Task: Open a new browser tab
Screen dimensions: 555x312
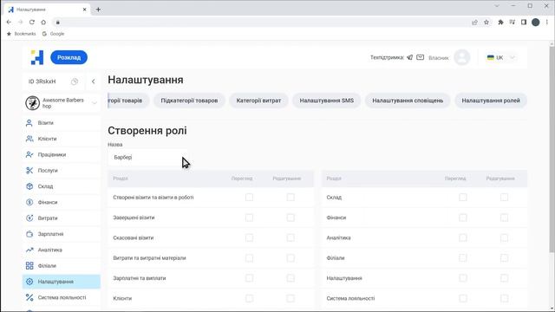Action: coord(98,10)
